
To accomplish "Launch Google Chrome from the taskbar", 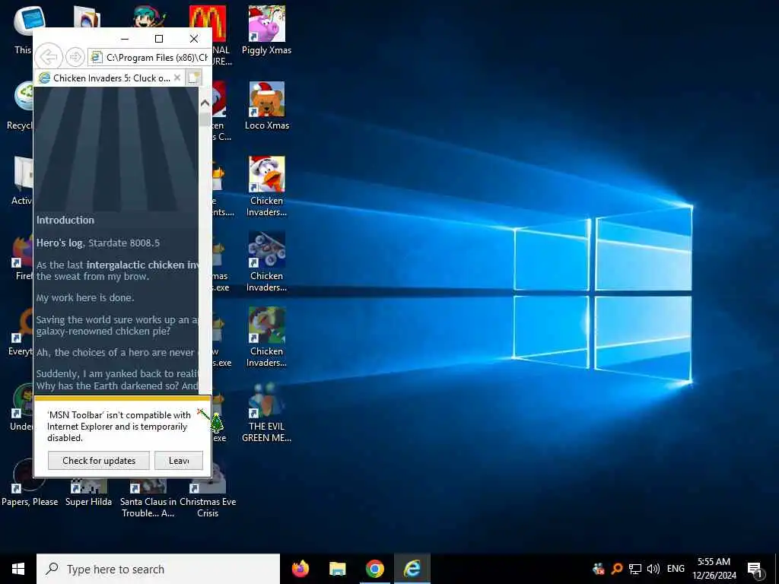I will tap(374, 569).
